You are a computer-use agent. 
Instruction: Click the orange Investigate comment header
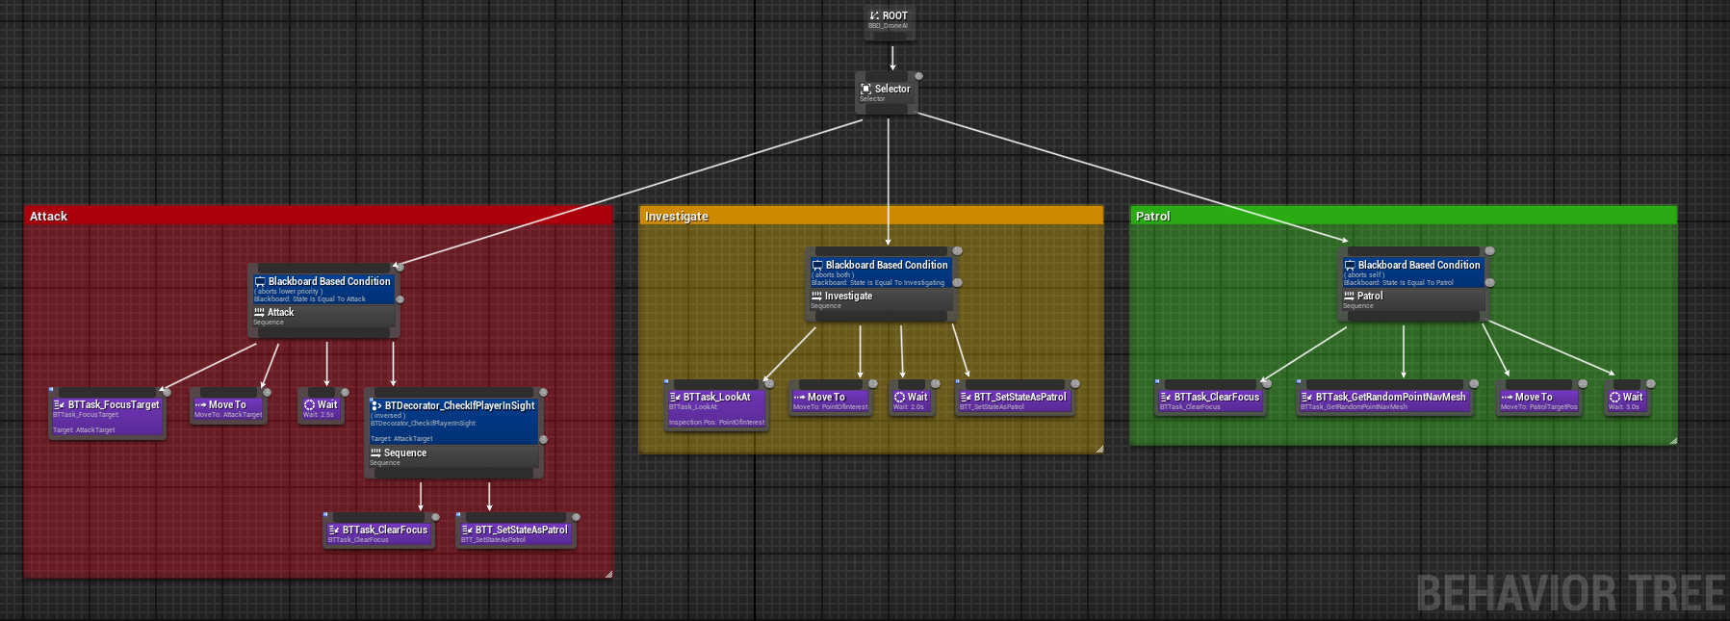point(871,217)
